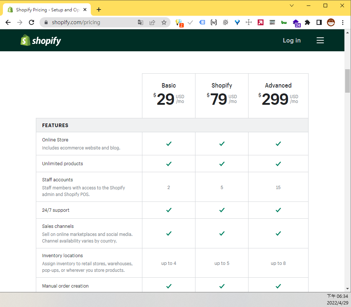This screenshot has width=351, height=307.
Task: Open the tab search dropdown chevron
Action: click(292, 5)
